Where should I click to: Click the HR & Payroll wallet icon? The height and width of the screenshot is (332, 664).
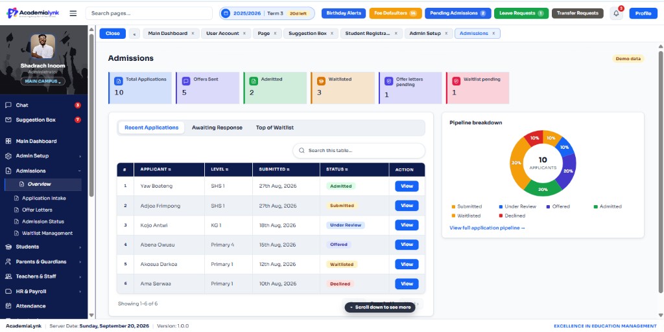point(8,291)
